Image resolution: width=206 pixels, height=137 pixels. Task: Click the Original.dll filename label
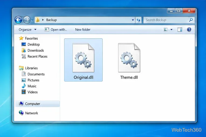83,77
